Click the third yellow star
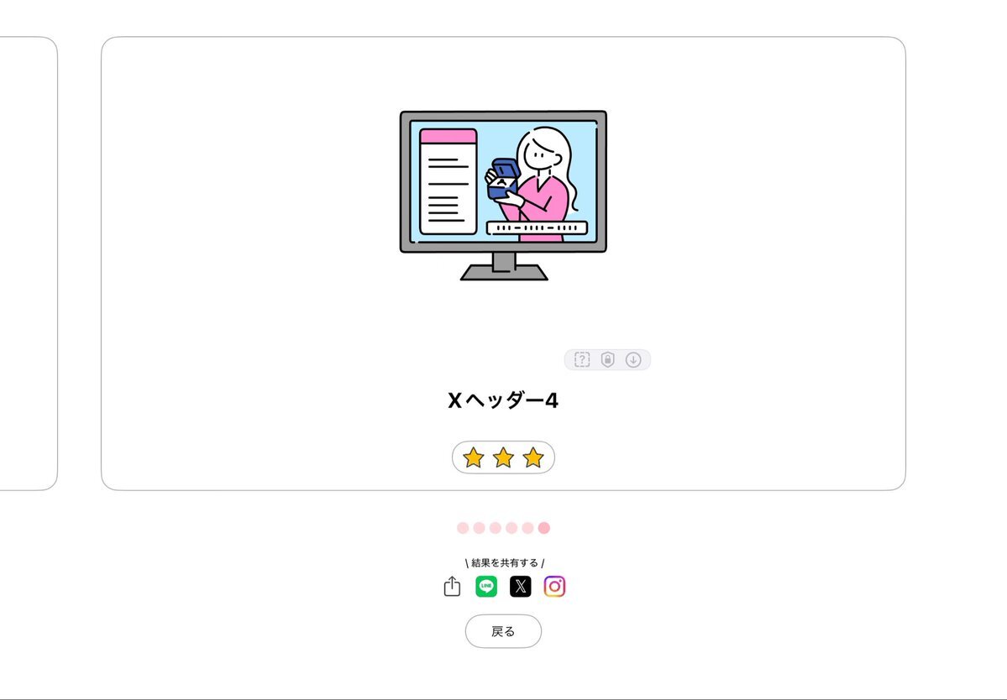1007x700 pixels. click(533, 457)
